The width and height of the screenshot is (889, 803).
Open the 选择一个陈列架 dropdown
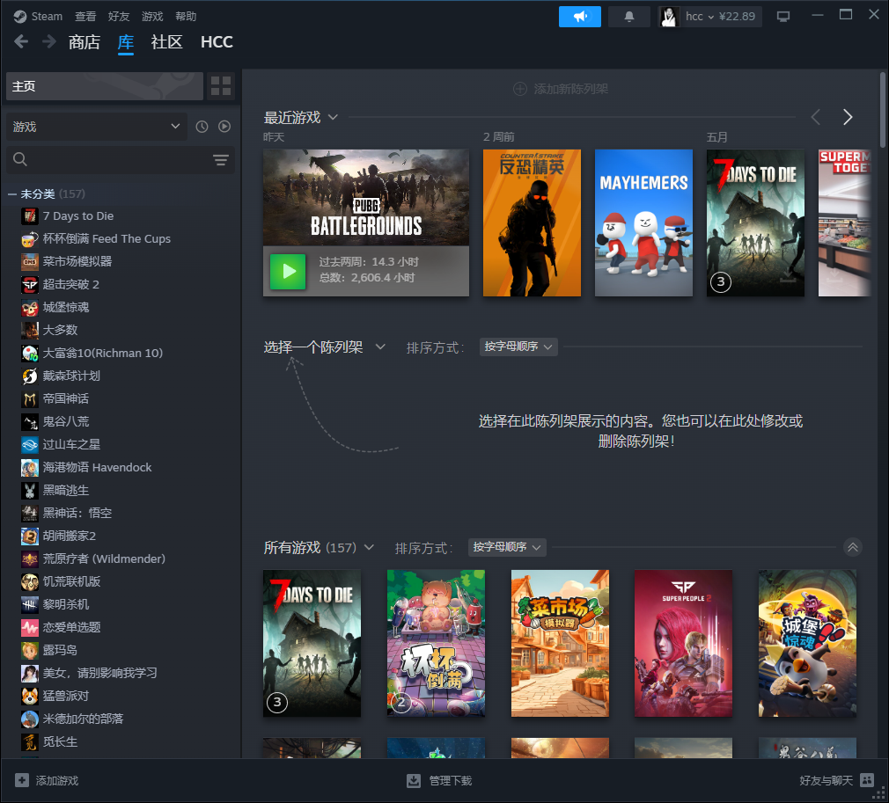point(380,347)
